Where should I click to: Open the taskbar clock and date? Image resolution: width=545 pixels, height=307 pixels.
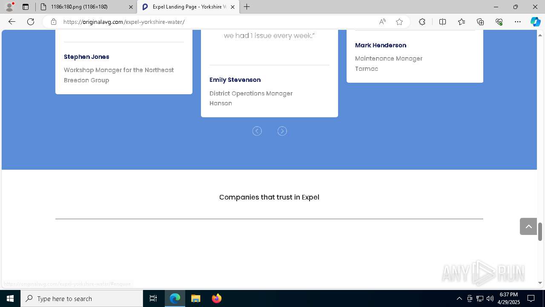509,298
